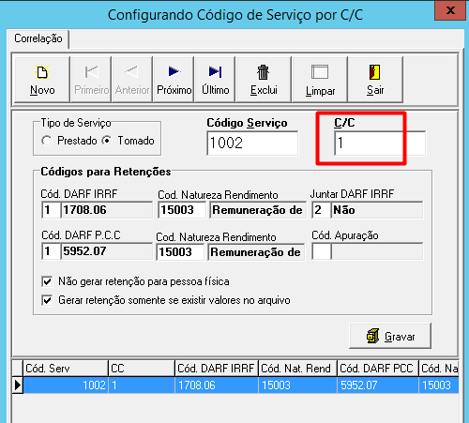Image resolution: width=469 pixels, height=423 pixels.
Task: Click IRRF Cod. Natureza Rendimento field 15003
Action: tap(182, 210)
